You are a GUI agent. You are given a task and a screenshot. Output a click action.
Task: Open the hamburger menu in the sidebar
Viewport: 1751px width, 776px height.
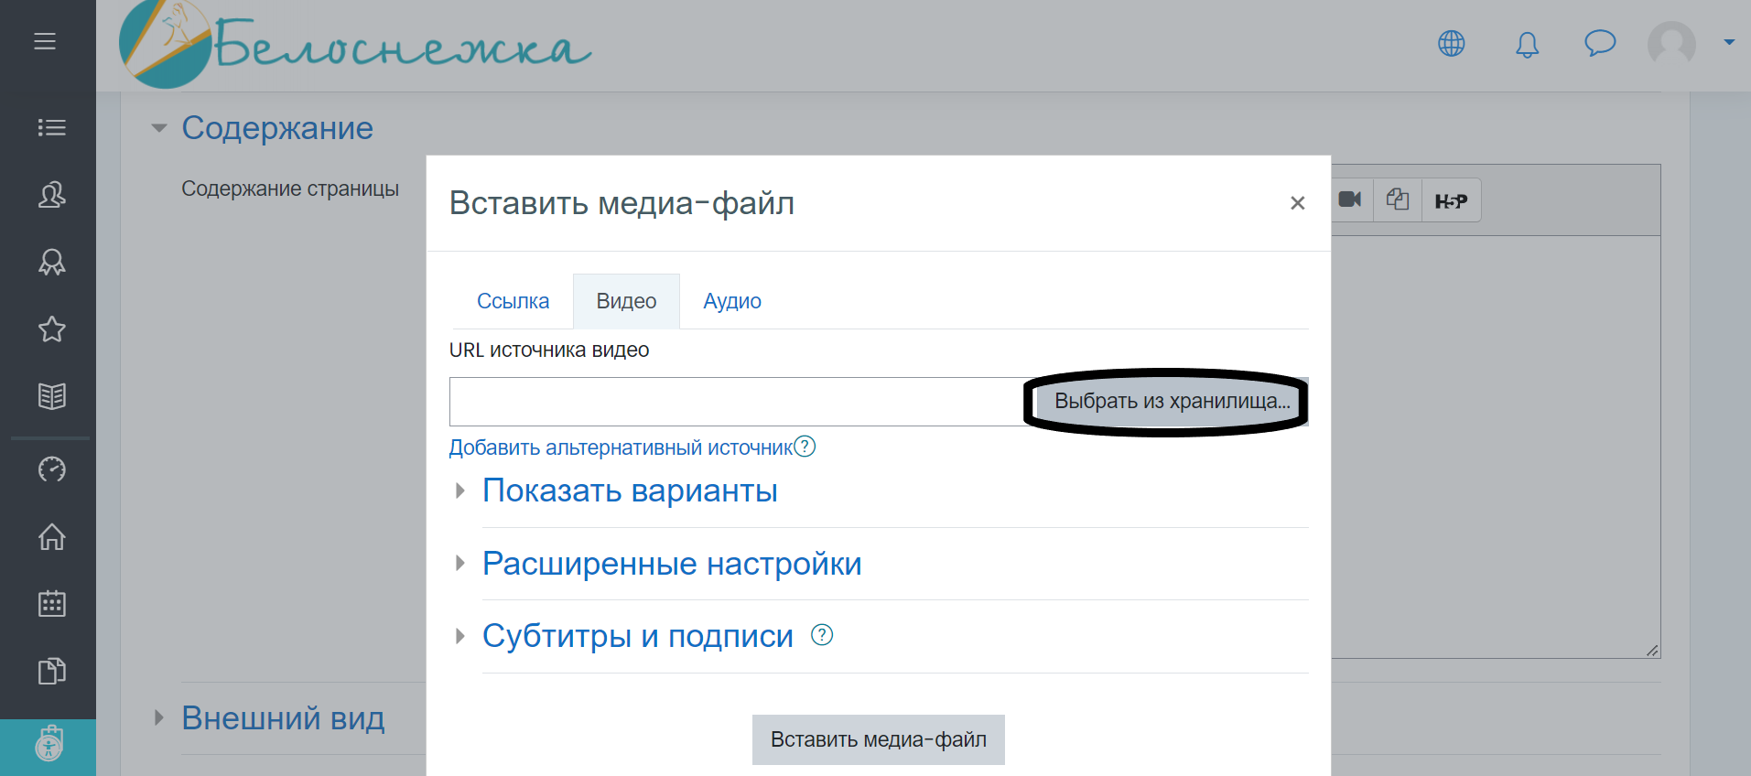pos(45,41)
